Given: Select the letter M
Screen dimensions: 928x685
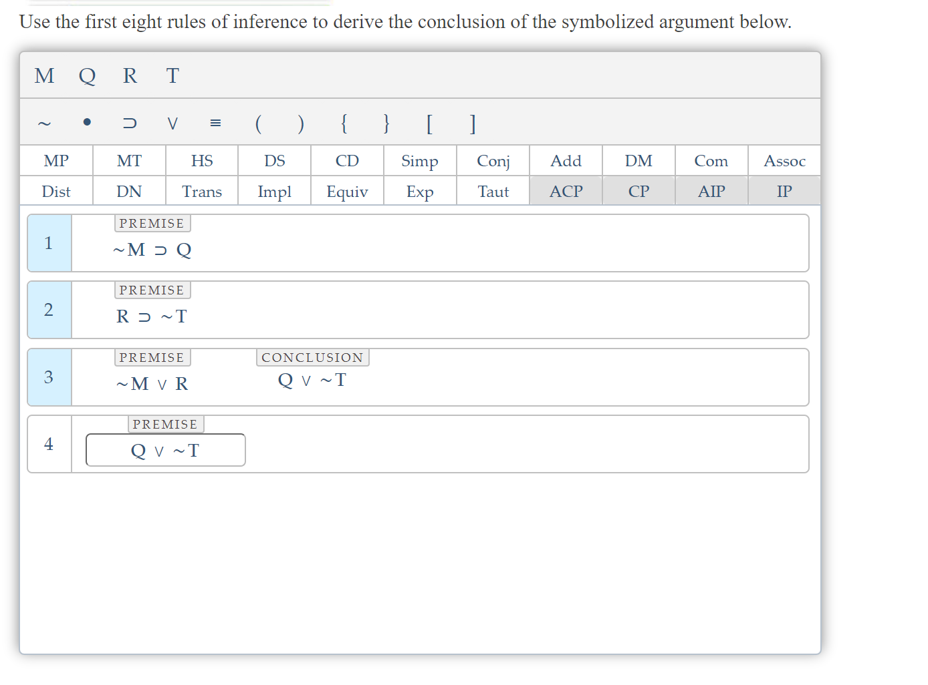Looking at the screenshot, I should [44, 75].
